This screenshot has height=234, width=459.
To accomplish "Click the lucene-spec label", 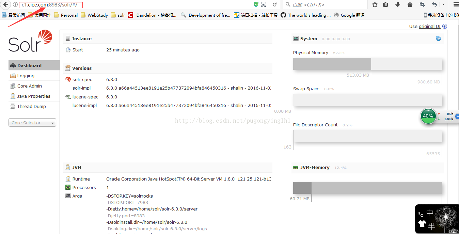I will pyautogui.click(x=85, y=97).
